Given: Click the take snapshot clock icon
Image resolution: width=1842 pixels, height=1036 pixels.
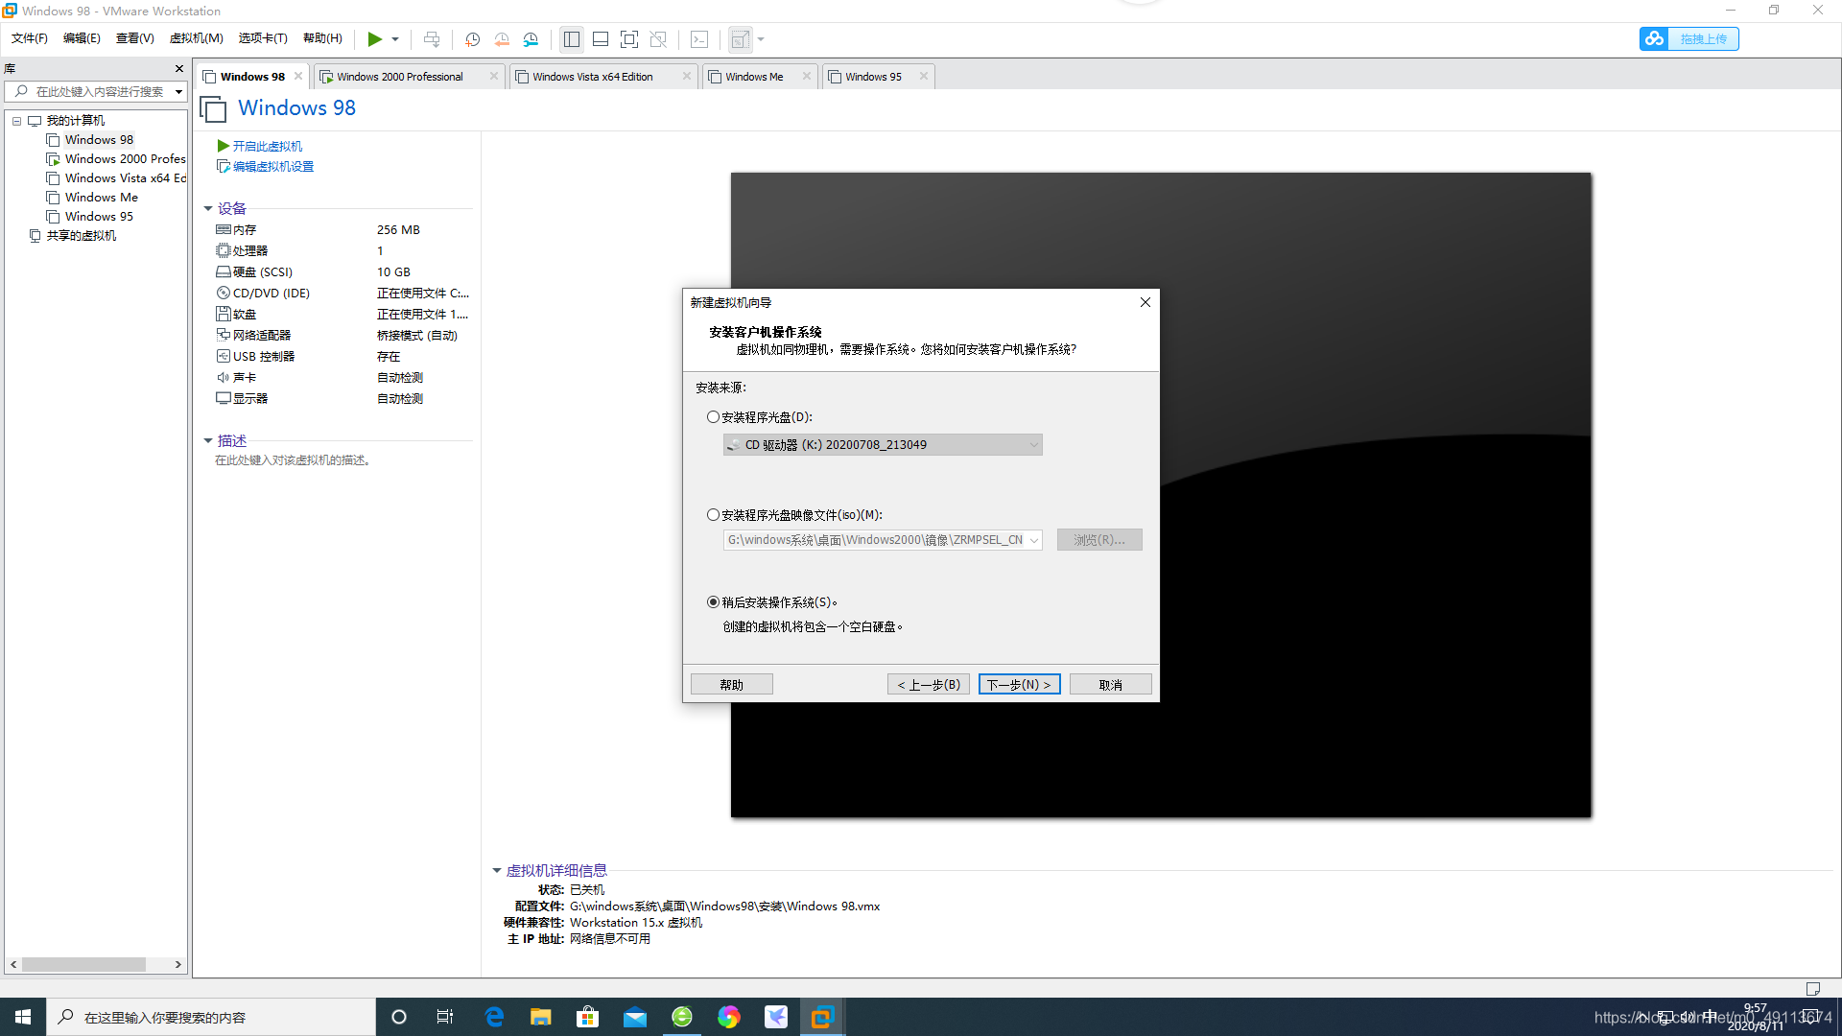Looking at the screenshot, I should point(472,39).
